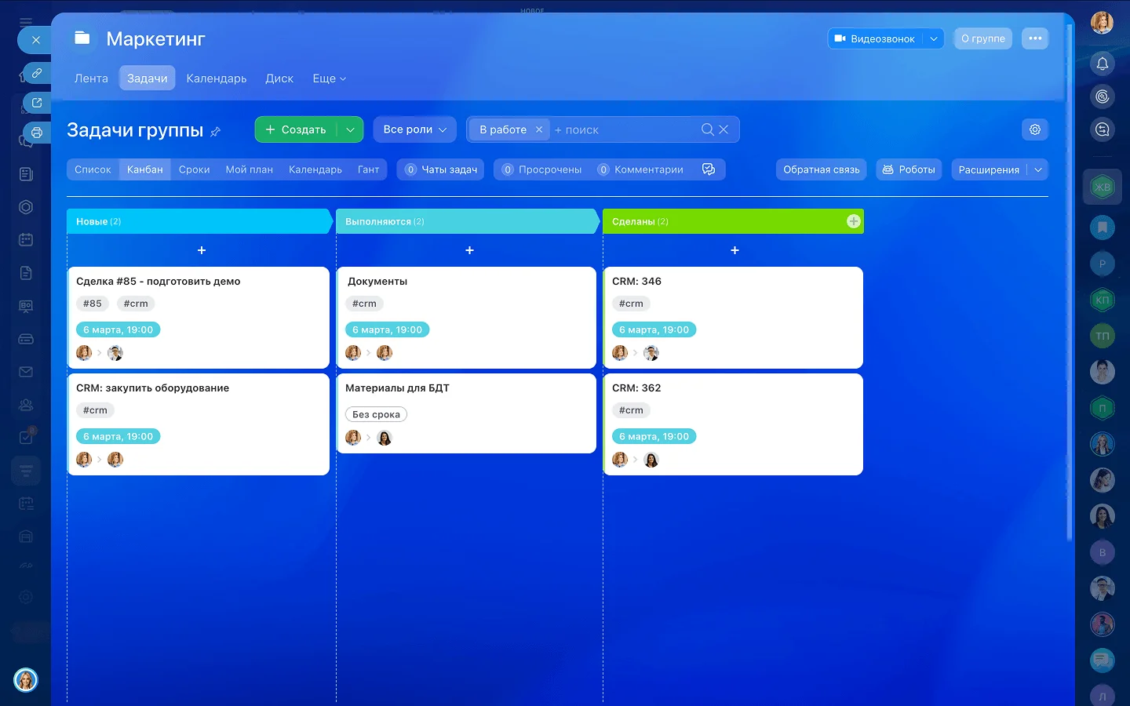Toggle the Просрочены counter filter
The height and width of the screenshot is (706, 1130).
(x=542, y=169)
